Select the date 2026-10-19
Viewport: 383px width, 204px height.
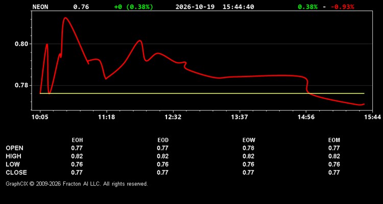(195, 7)
